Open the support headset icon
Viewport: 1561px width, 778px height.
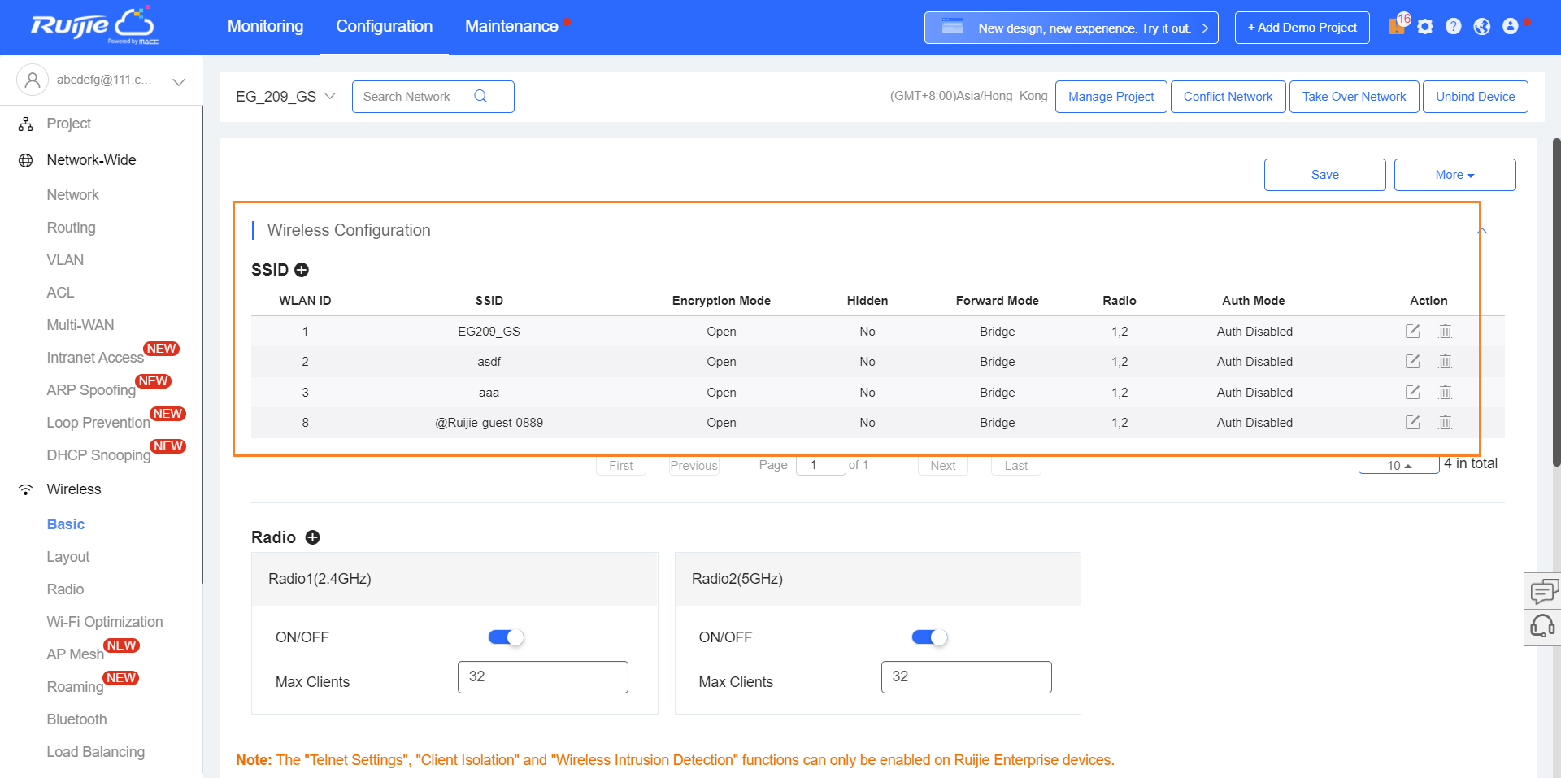click(1543, 626)
